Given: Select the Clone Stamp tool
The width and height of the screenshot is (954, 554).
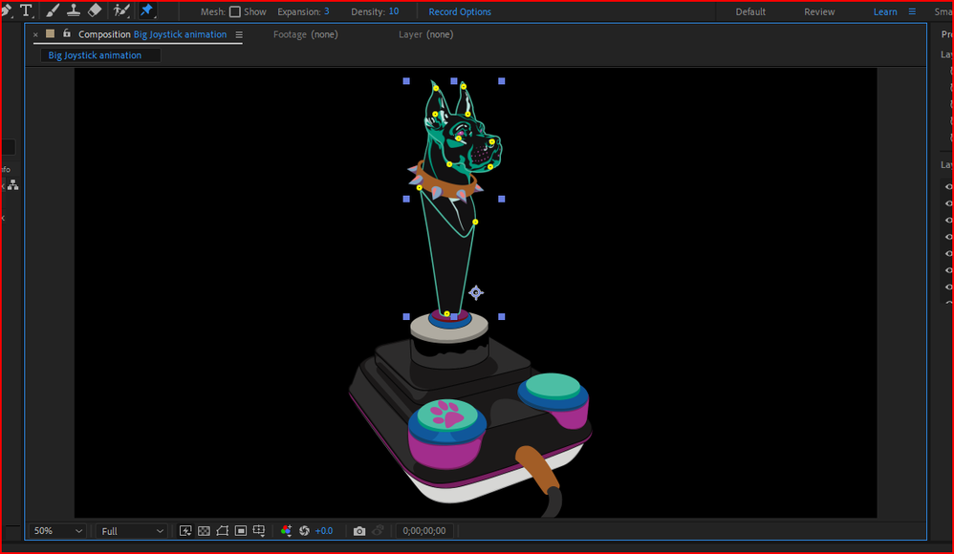Looking at the screenshot, I should (x=74, y=11).
